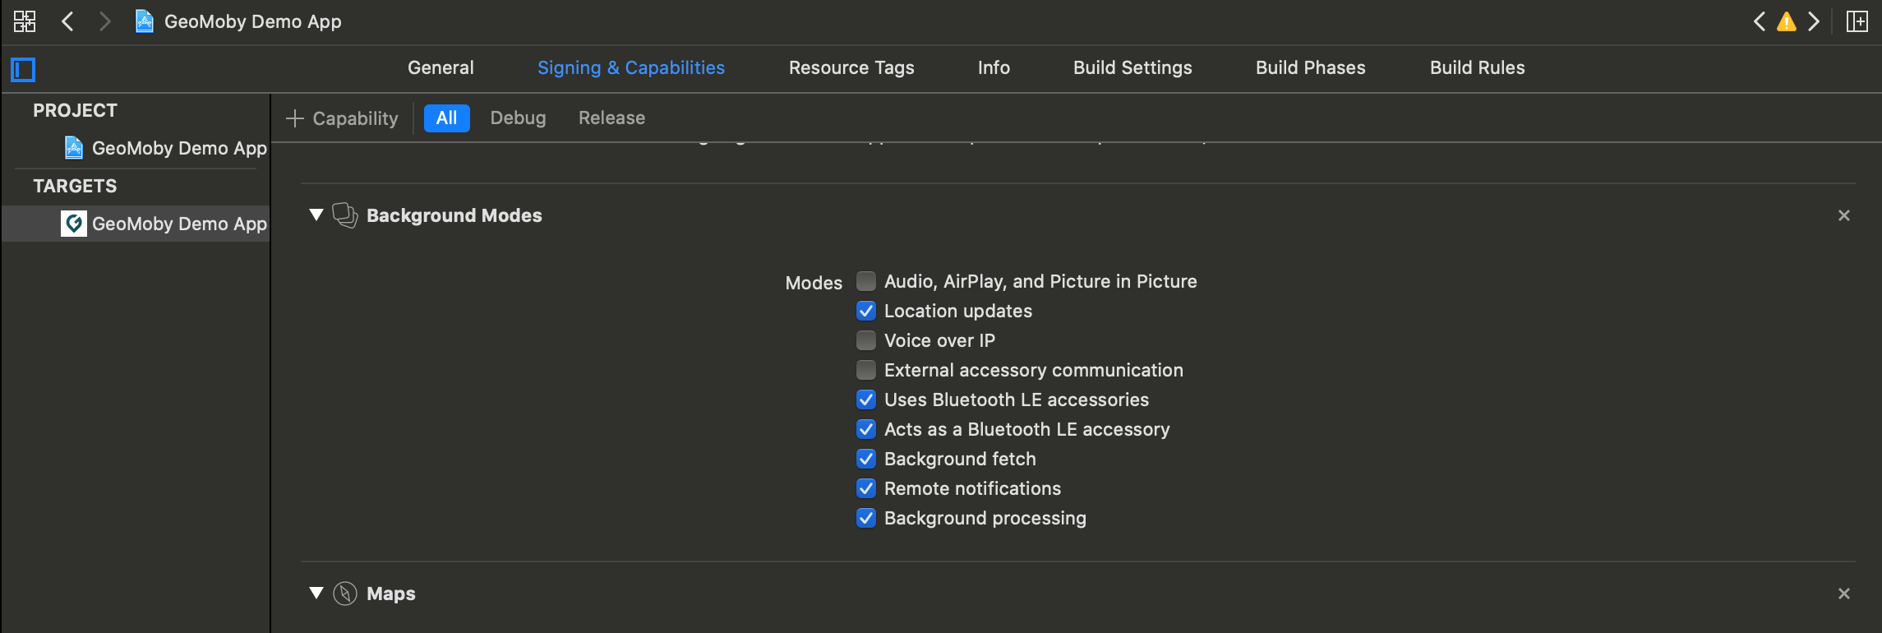
Task: Open the Build Phases tab
Action: click(x=1311, y=68)
